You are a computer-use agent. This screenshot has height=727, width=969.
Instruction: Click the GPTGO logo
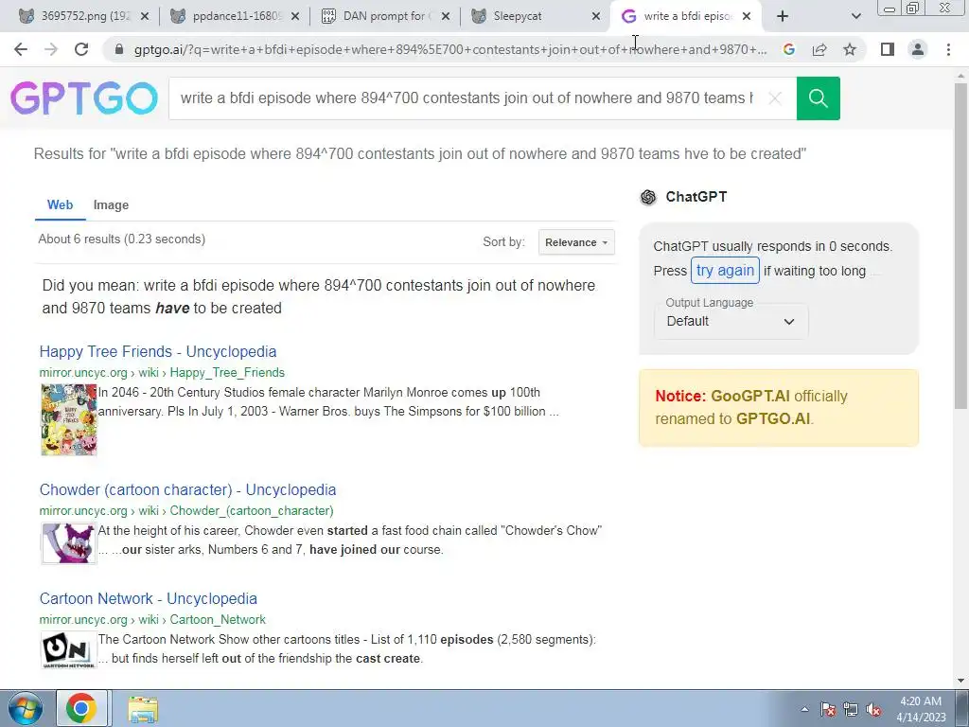pos(84,98)
